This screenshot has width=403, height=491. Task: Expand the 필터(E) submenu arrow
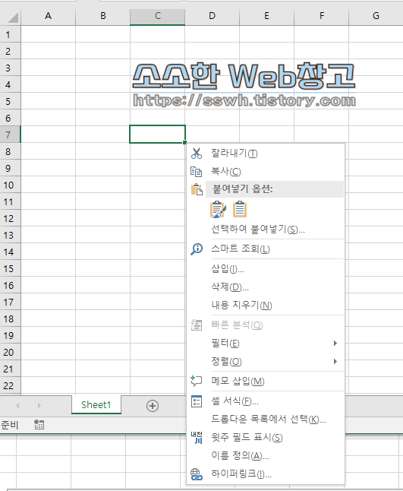335,344
